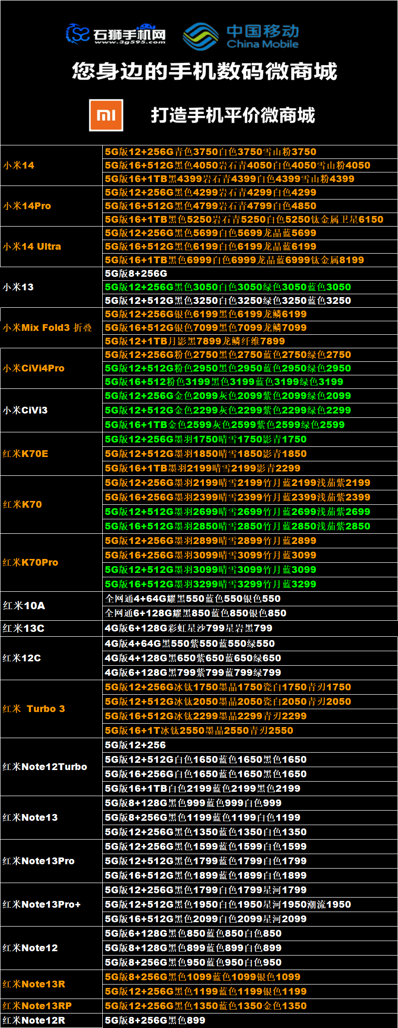Select the 小米CiVi3 model cell
Image resolution: width=398 pixels, height=1028 pixels.
[x=52, y=410]
